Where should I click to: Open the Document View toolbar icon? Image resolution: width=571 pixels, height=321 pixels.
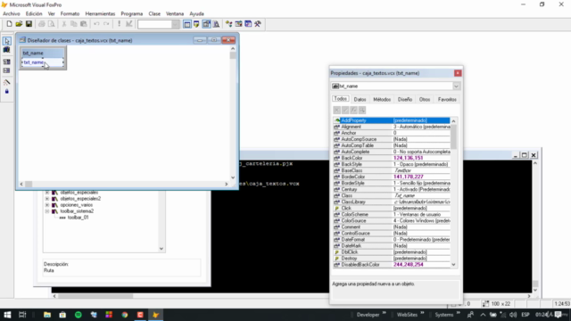[216, 24]
